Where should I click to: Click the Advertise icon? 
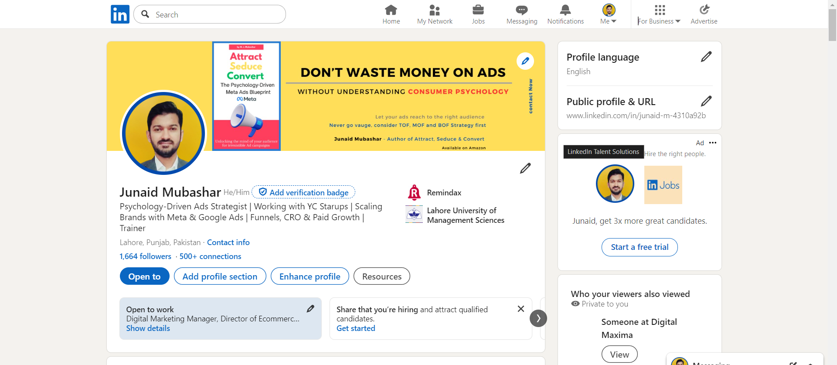pos(704,14)
